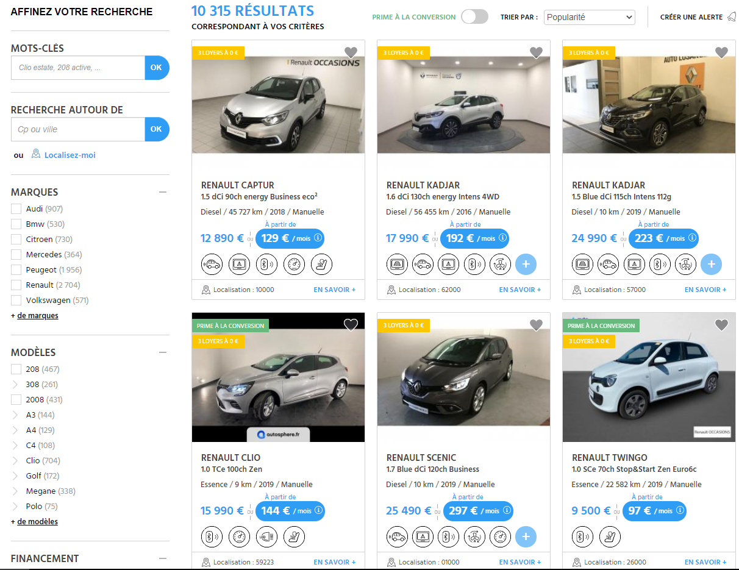Viewport: 739px width, 570px height.
Task: Favorite the Renault Captur with heart icon
Action: click(x=351, y=52)
